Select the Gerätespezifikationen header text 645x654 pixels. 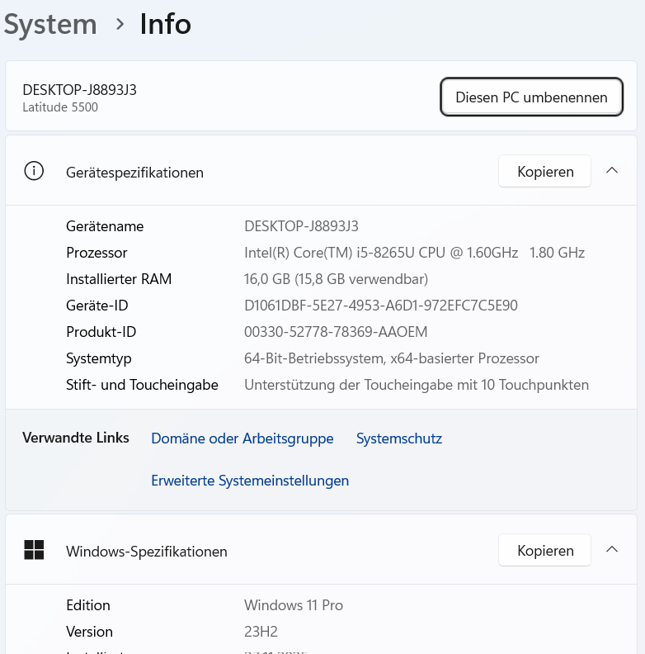click(134, 173)
